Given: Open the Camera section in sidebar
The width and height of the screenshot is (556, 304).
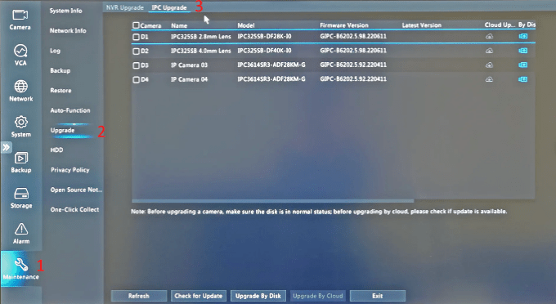Looking at the screenshot, I should click(x=20, y=20).
